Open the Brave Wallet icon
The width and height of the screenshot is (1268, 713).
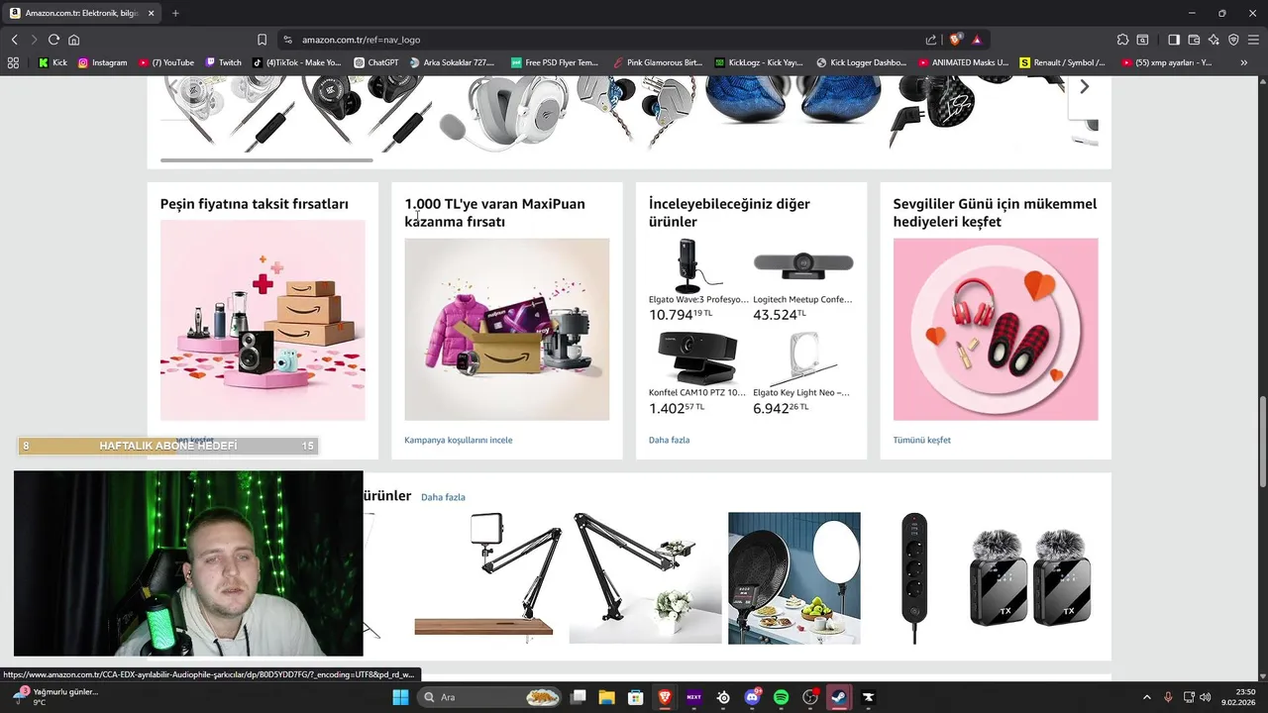point(1194,40)
